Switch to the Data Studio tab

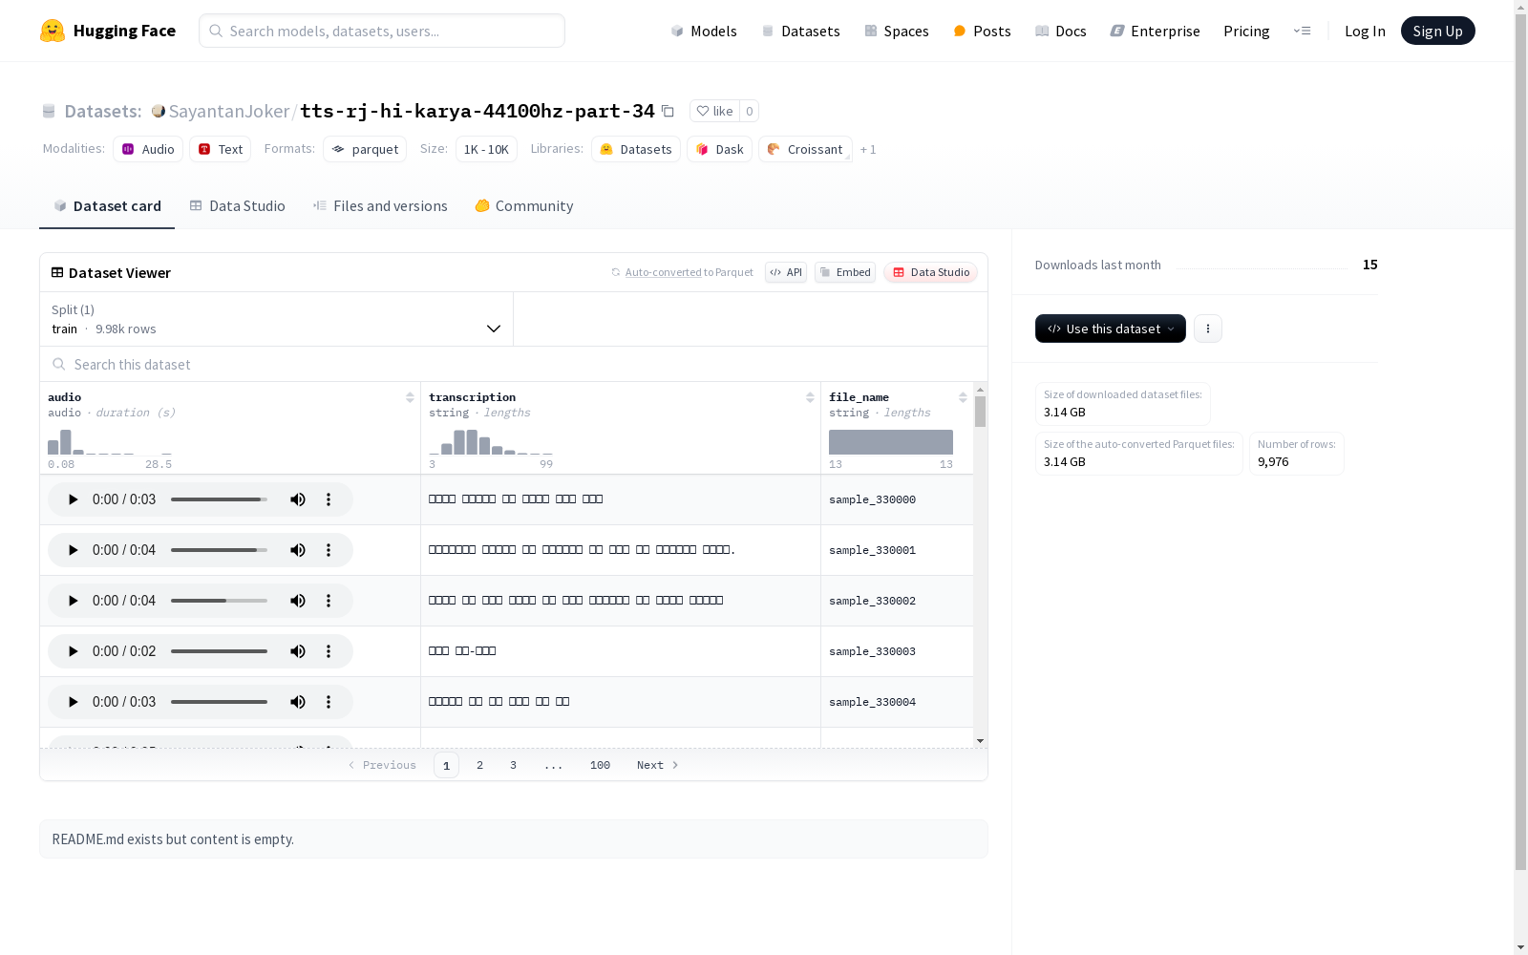click(238, 206)
